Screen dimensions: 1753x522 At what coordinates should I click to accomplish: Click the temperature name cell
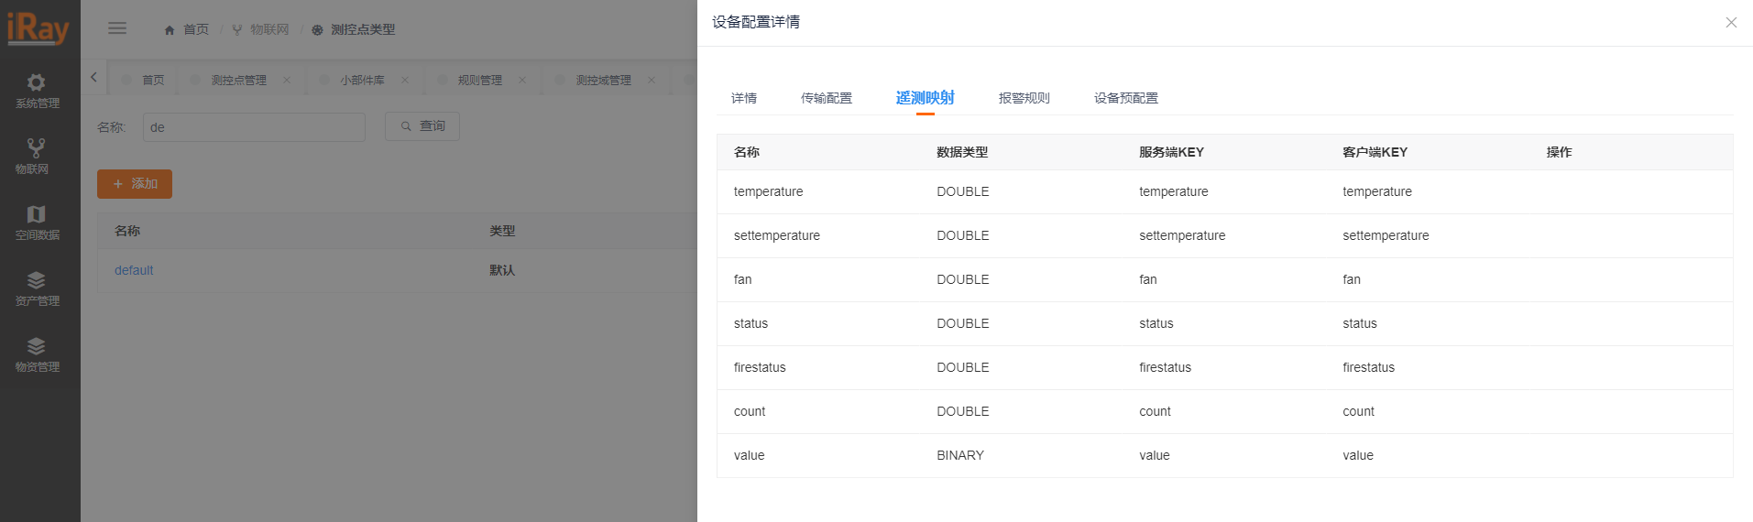[768, 191]
